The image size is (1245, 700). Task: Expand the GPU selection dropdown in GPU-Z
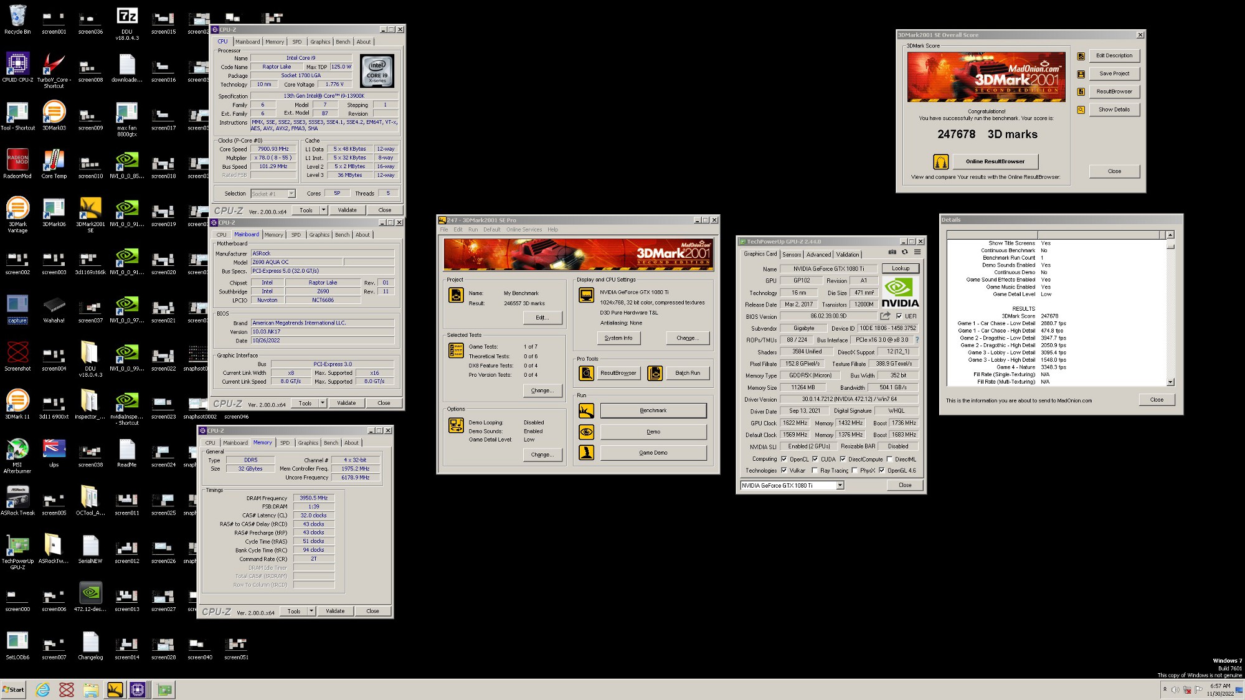click(840, 485)
